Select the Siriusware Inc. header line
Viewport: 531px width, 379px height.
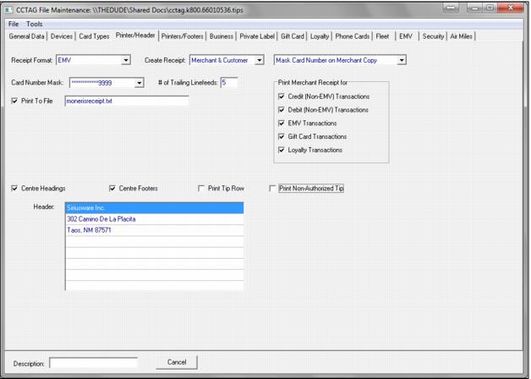(x=154, y=207)
